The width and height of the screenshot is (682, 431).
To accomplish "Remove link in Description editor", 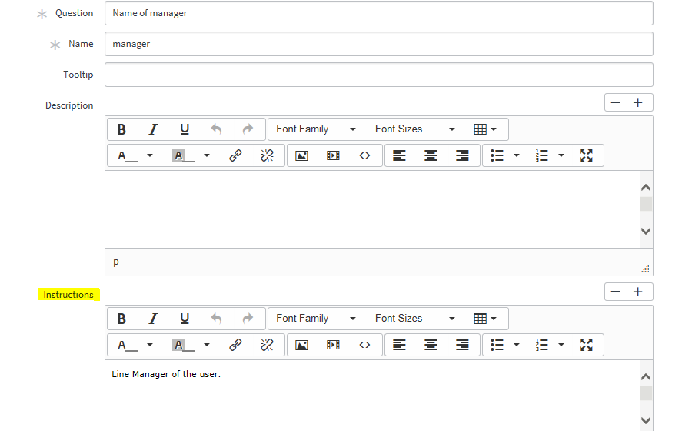I will [267, 155].
